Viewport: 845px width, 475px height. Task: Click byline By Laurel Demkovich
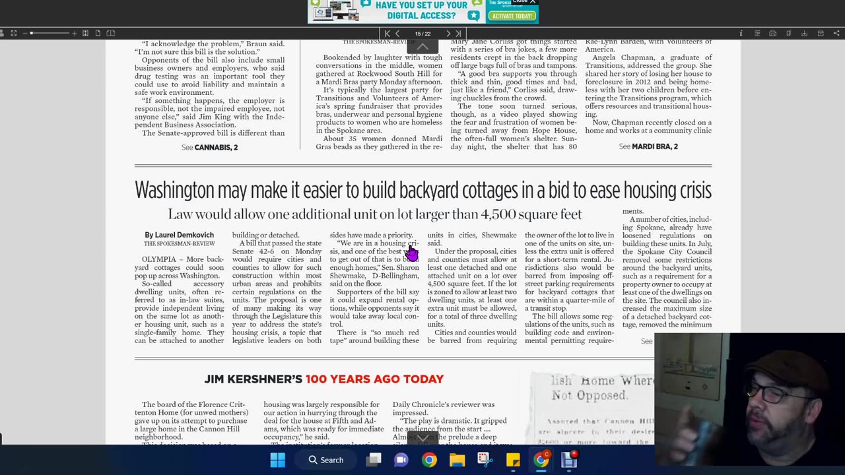[179, 235]
